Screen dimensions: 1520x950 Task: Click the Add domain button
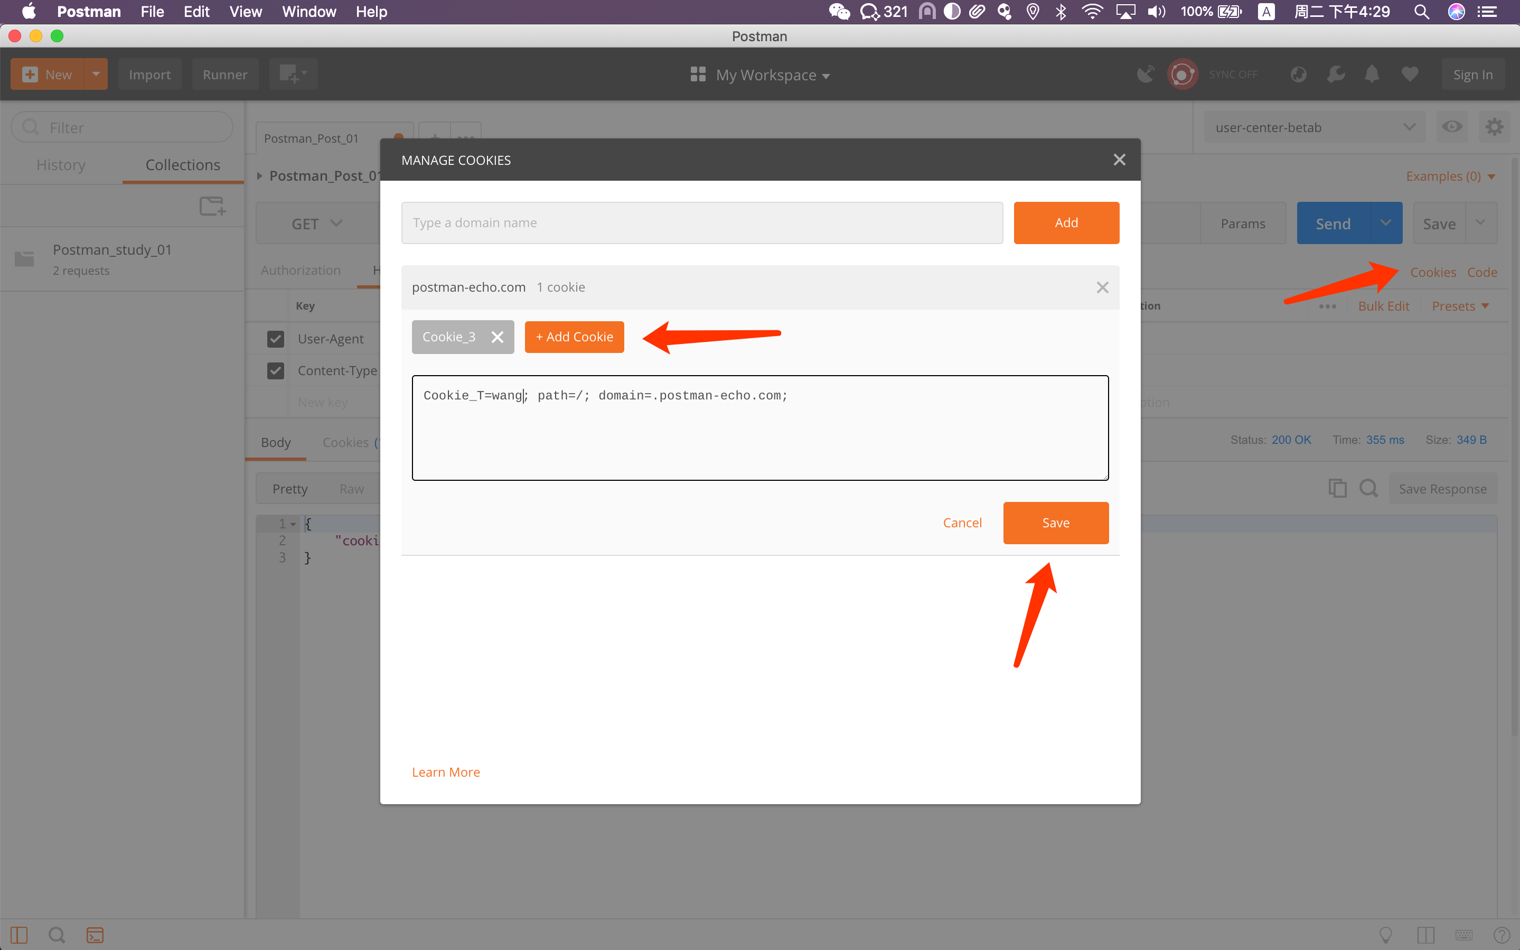pyautogui.click(x=1066, y=222)
